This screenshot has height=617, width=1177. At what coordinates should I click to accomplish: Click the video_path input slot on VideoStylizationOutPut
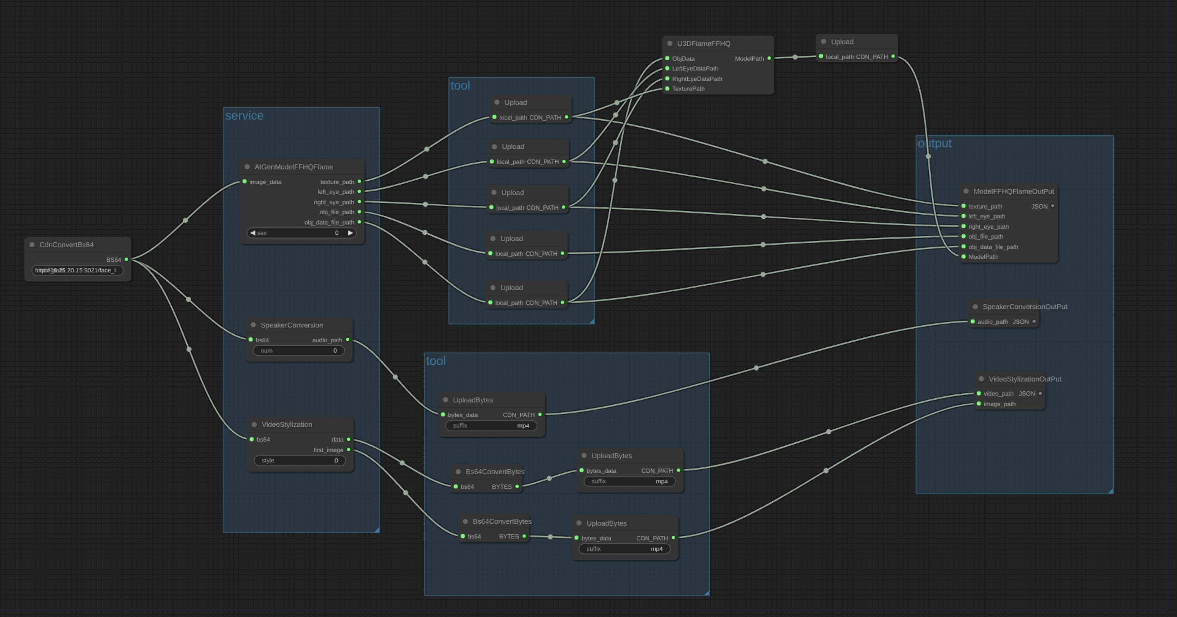click(979, 393)
